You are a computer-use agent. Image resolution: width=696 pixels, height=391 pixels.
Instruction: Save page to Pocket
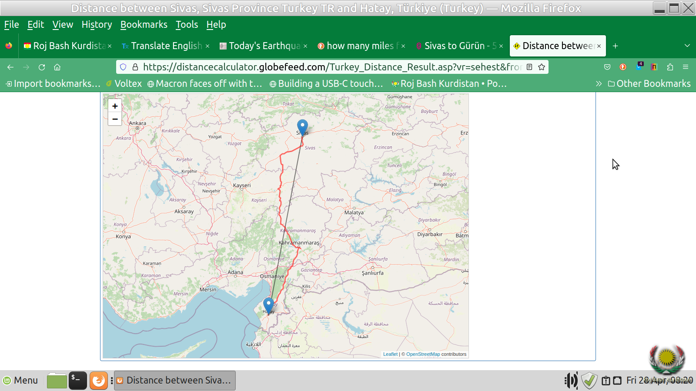coord(607,67)
